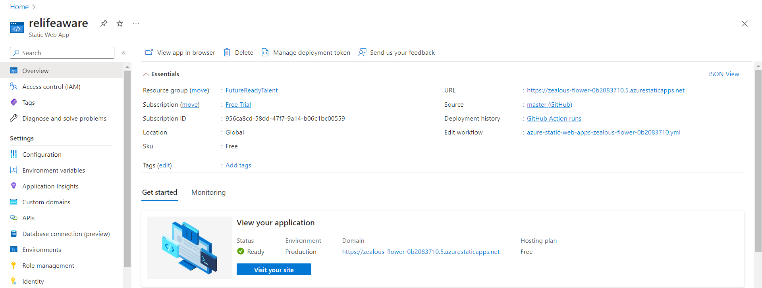This screenshot has width=762, height=288.
Task: Open Free Trial subscription link
Action: tap(238, 105)
